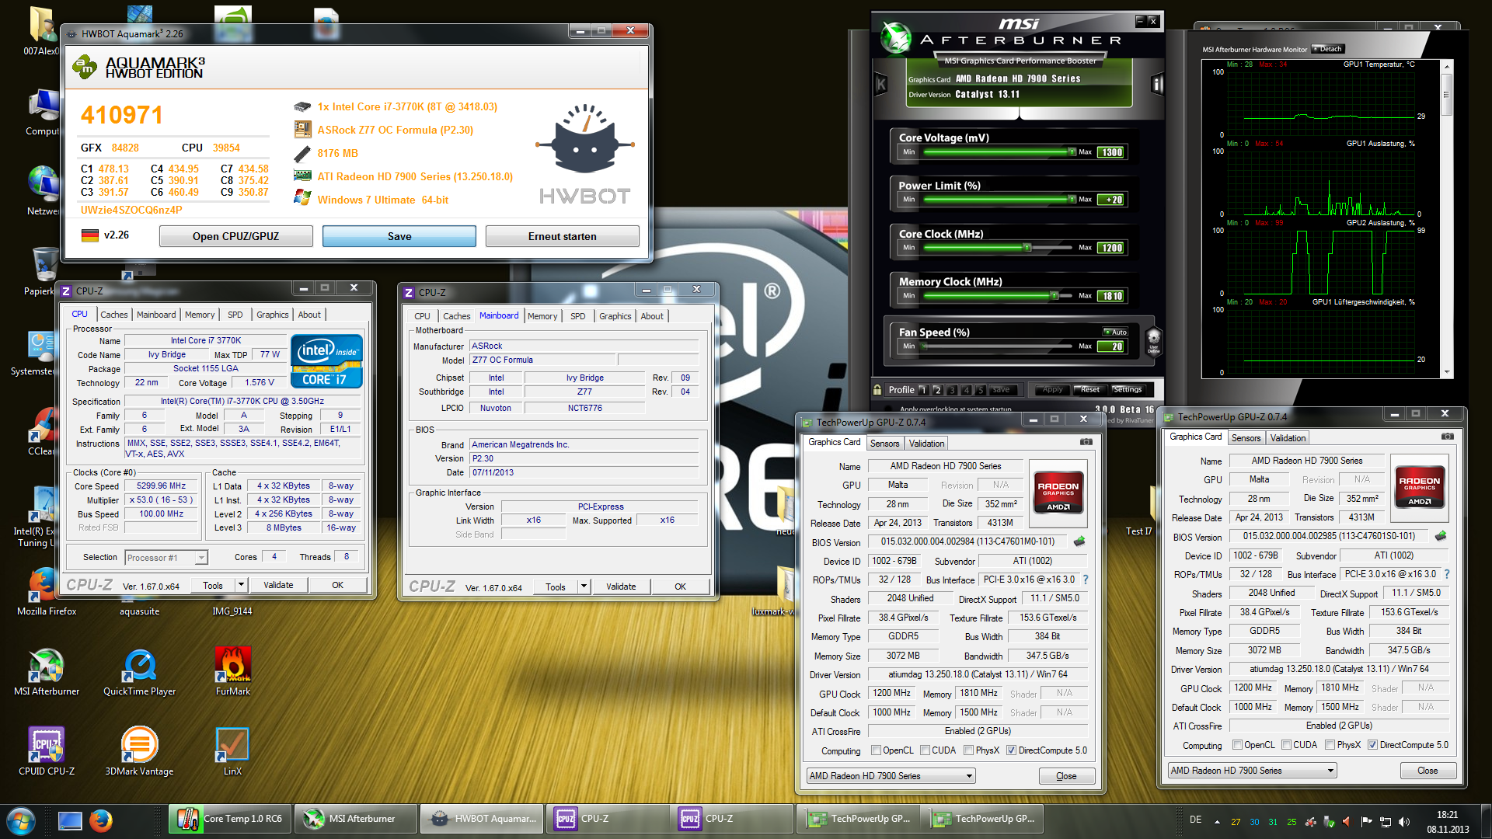Open FurMark desktop shortcut
The height and width of the screenshot is (839, 1492).
[x=233, y=673]
